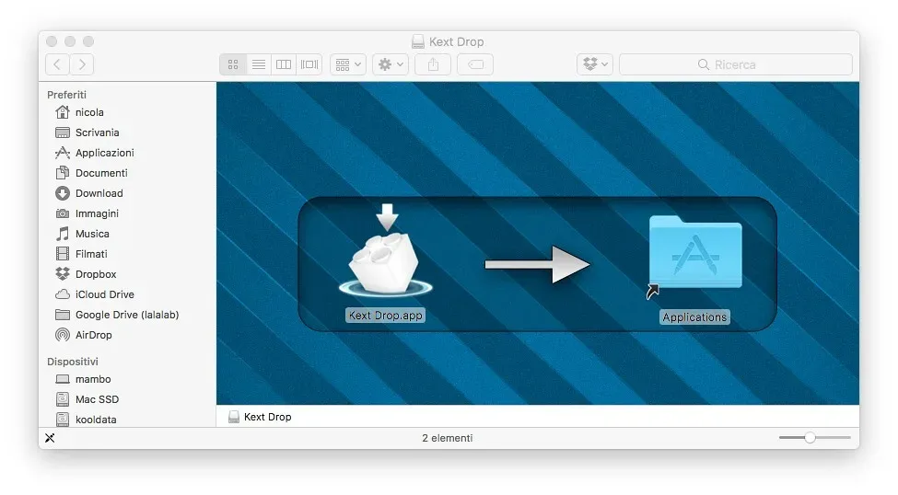Viewport: 898px width, 495px height.
Task: Click the Kext Drop window title icon
Action: tap(418, 41)
